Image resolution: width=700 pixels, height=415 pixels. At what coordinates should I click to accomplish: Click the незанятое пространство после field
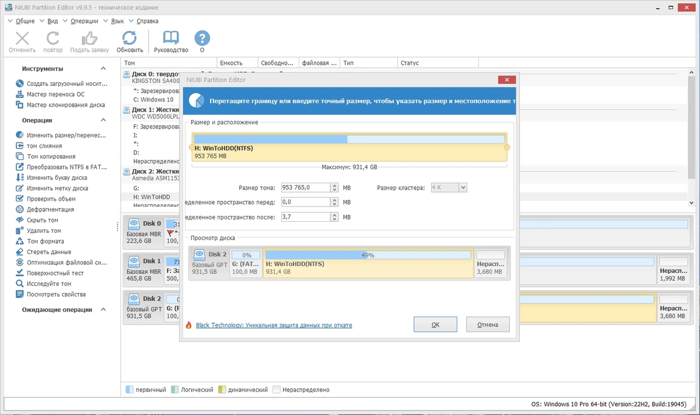[306, 217]
